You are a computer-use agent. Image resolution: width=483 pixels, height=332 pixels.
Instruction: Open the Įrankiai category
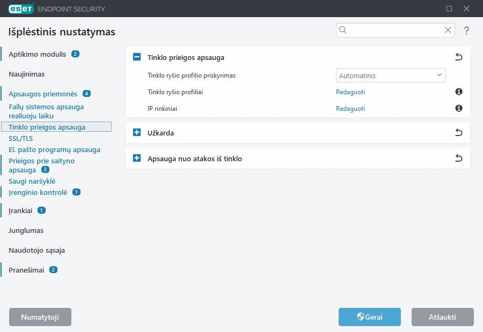(20, 211)
